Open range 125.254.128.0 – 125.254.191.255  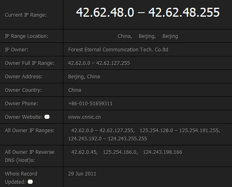tap(180, 131)
